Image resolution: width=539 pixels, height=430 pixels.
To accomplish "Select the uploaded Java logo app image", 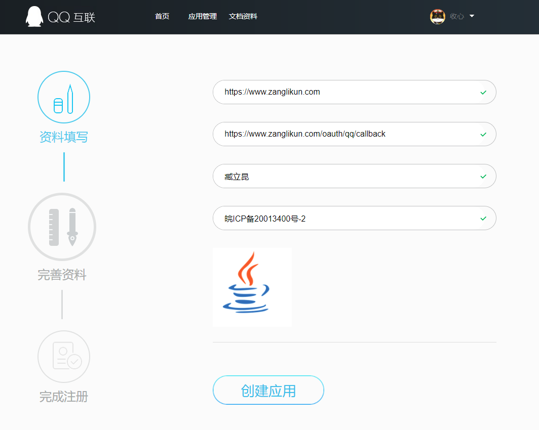I will click(252, 287).
